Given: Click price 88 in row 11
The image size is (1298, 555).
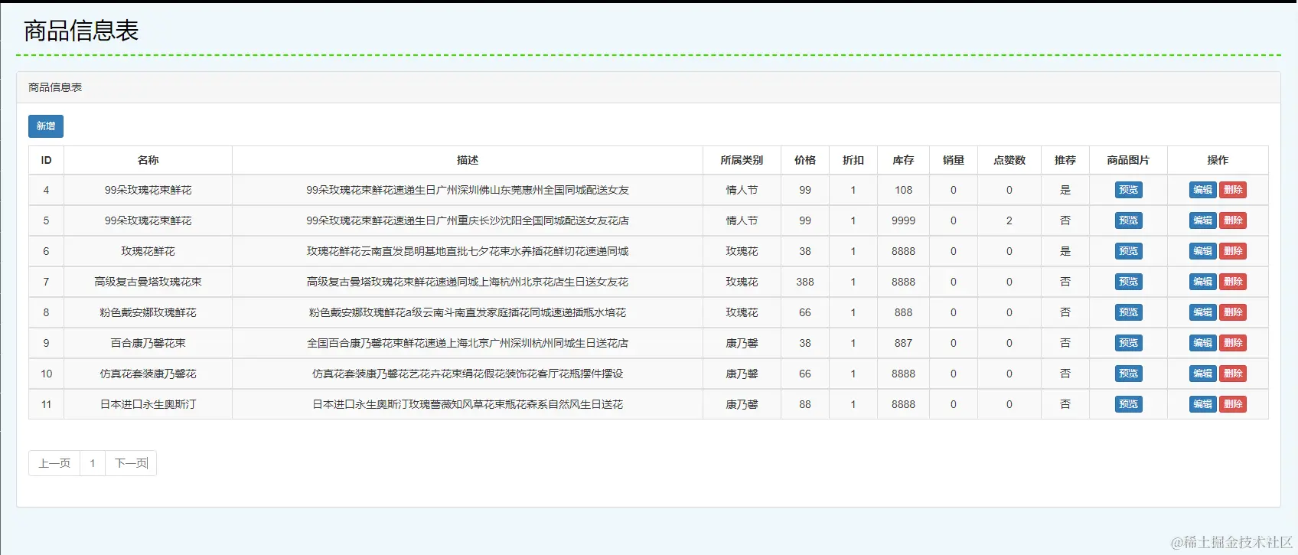Looking at the screenshot, I should click(805, 404).
